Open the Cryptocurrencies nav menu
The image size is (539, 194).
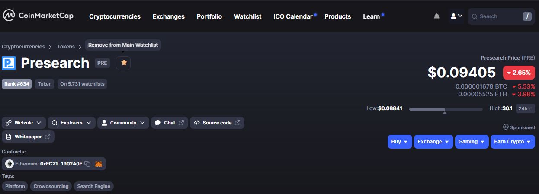pos(115,16)
